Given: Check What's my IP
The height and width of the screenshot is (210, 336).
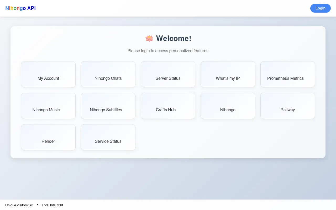Looking at the screenshot, I should [x=228, y=74].
